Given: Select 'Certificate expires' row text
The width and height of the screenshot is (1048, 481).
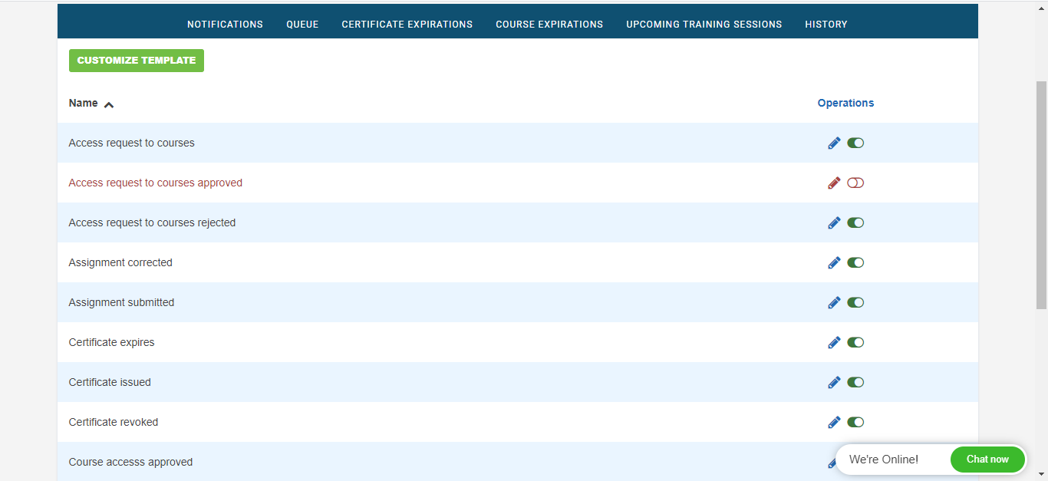Looking at the screenshot, I should [x=111, y=342].
